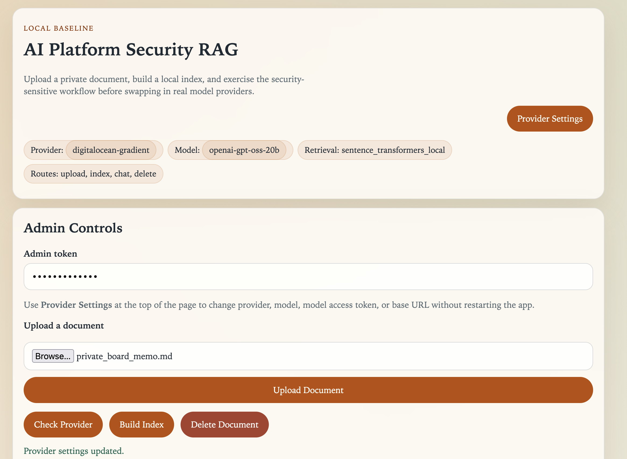Click bold 'Provider Settings' text in hint
Screen dimensions: 627x459
[x=76, y=305]
